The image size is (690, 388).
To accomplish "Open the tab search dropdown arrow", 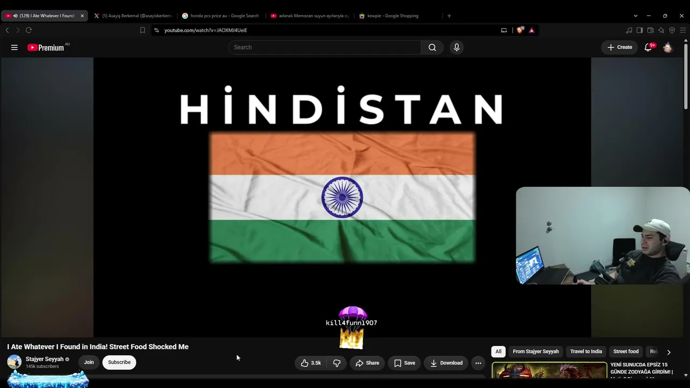I will pos(636,16).
